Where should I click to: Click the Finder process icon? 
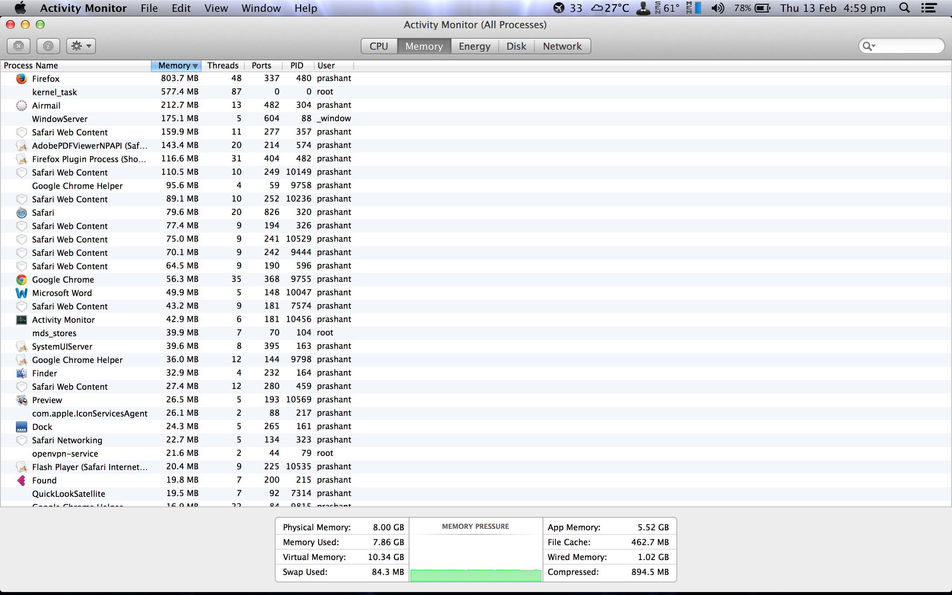point(22,373)
